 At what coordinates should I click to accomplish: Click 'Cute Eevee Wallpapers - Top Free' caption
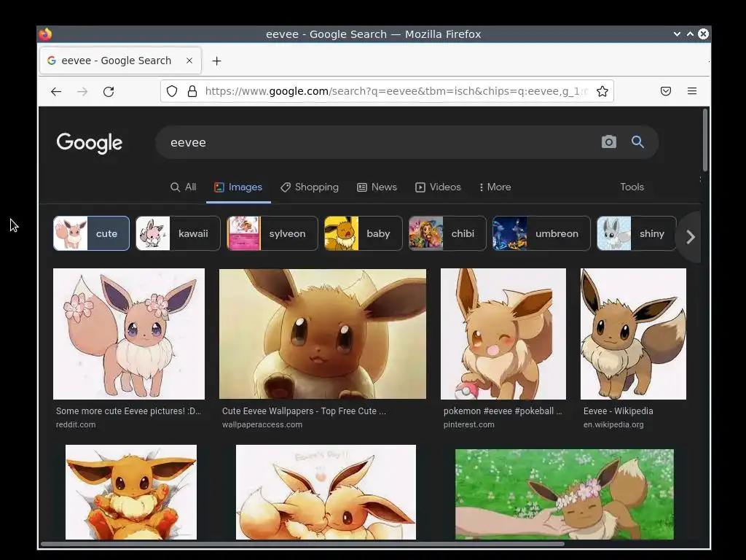click(304, 411)
